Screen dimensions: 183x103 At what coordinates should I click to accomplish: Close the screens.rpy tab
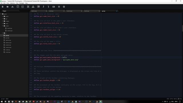pyautogui.click(x=81, y=11)
